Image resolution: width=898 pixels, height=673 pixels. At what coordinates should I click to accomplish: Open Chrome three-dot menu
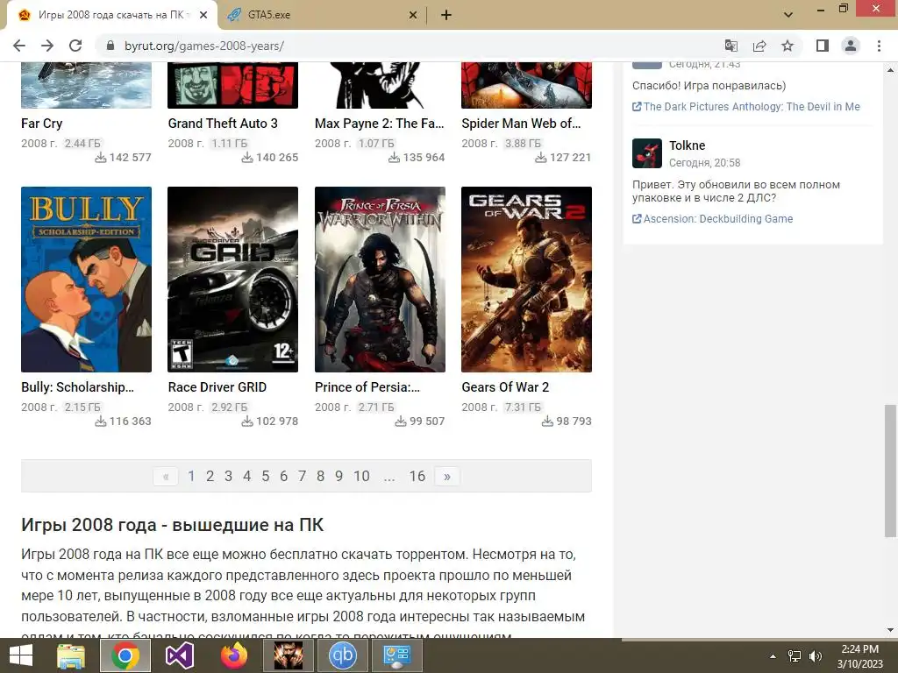(879, 46)
